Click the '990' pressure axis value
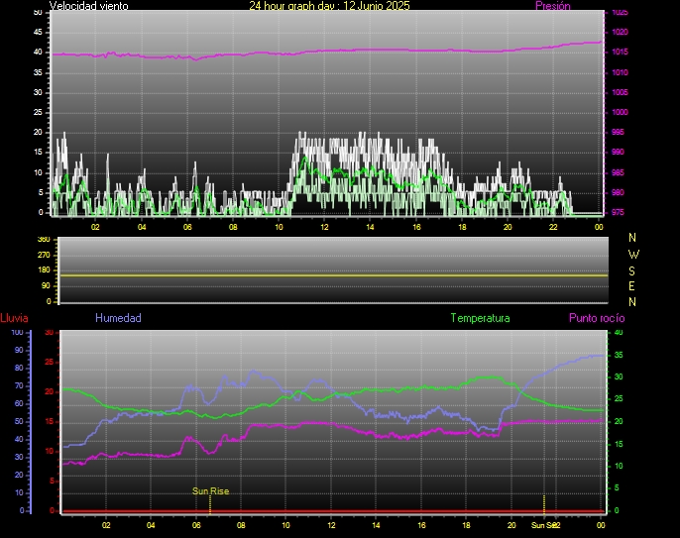Image resolution: width=680 pixels, height=538 pixels. (x=618, y=153)
